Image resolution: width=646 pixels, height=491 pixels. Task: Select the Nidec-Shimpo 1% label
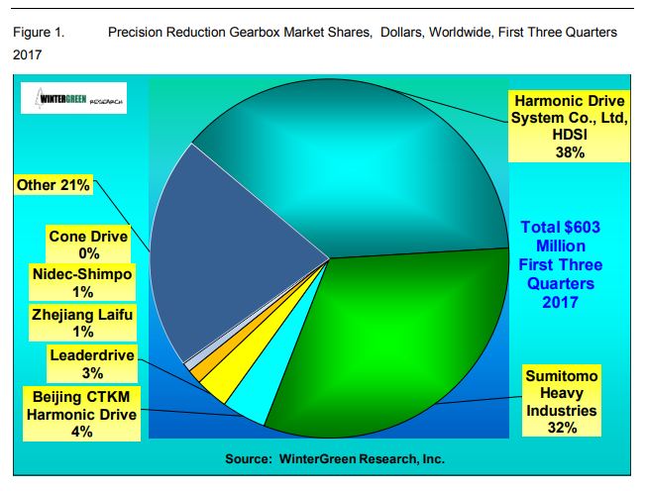82,282
